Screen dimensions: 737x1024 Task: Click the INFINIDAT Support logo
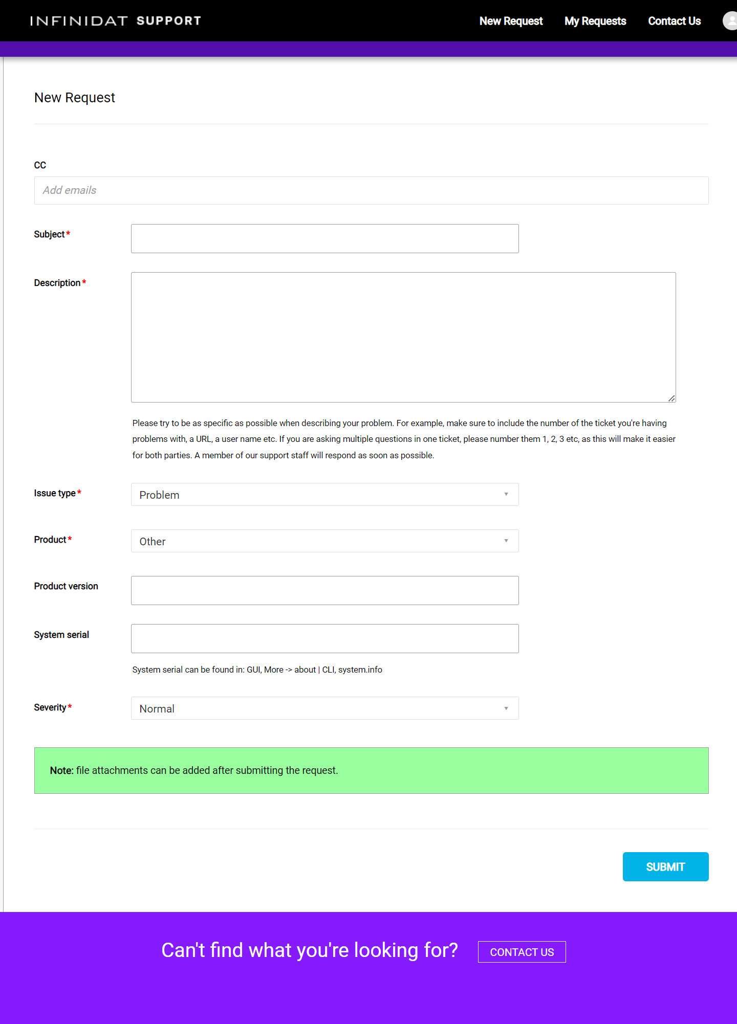tap(116, 21)
